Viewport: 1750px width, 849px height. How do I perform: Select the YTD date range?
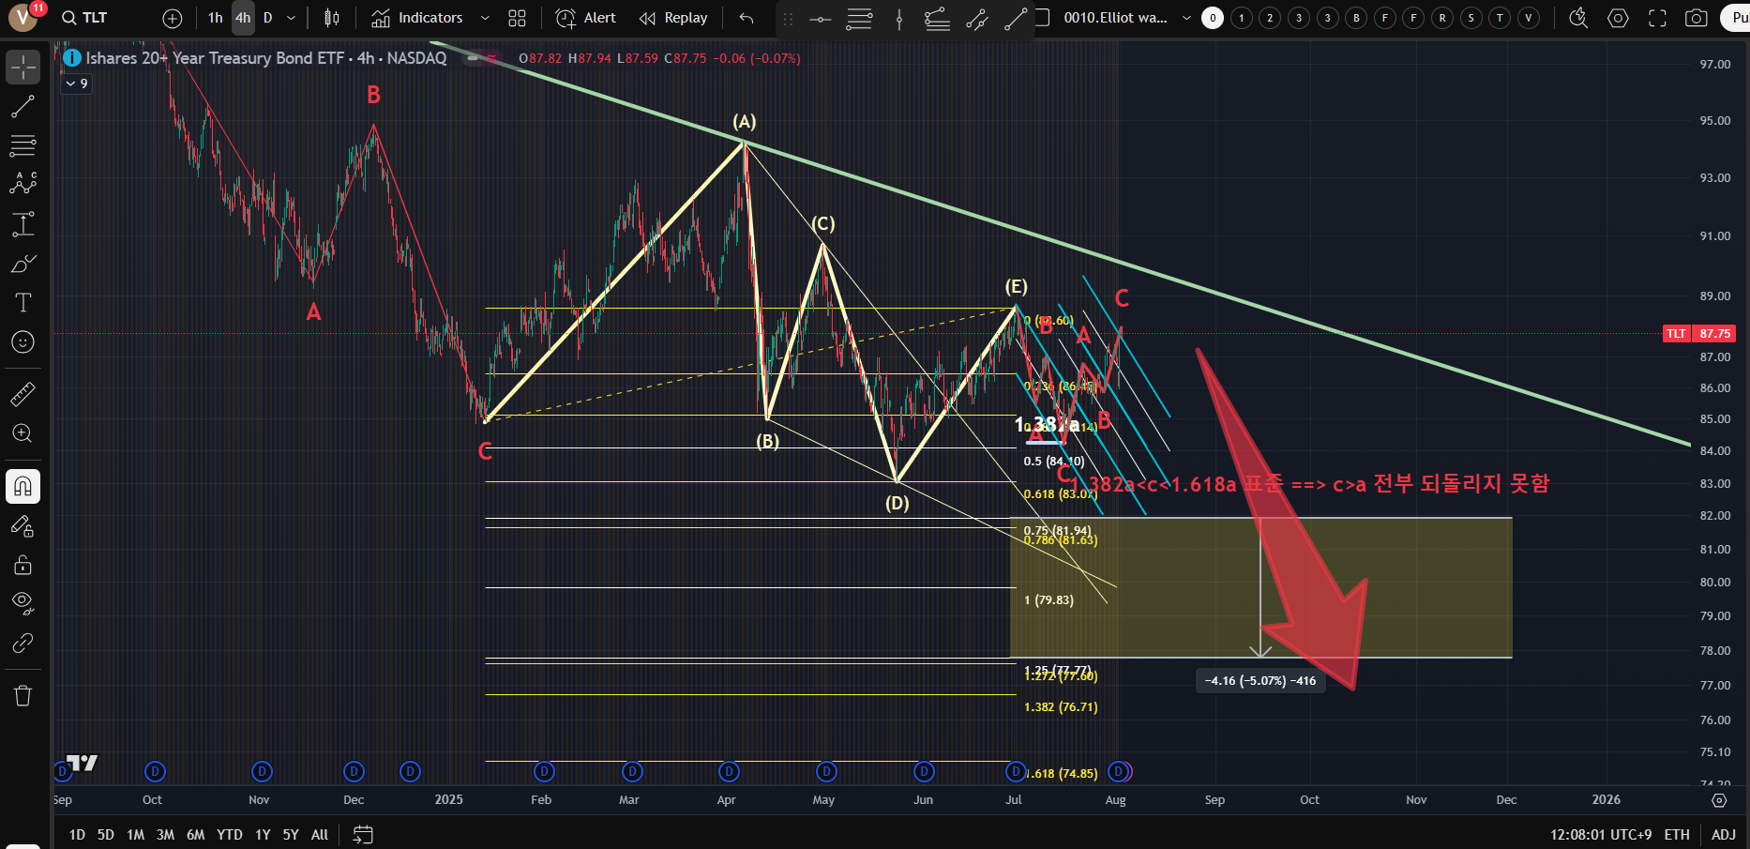click(x=229, y=834)
